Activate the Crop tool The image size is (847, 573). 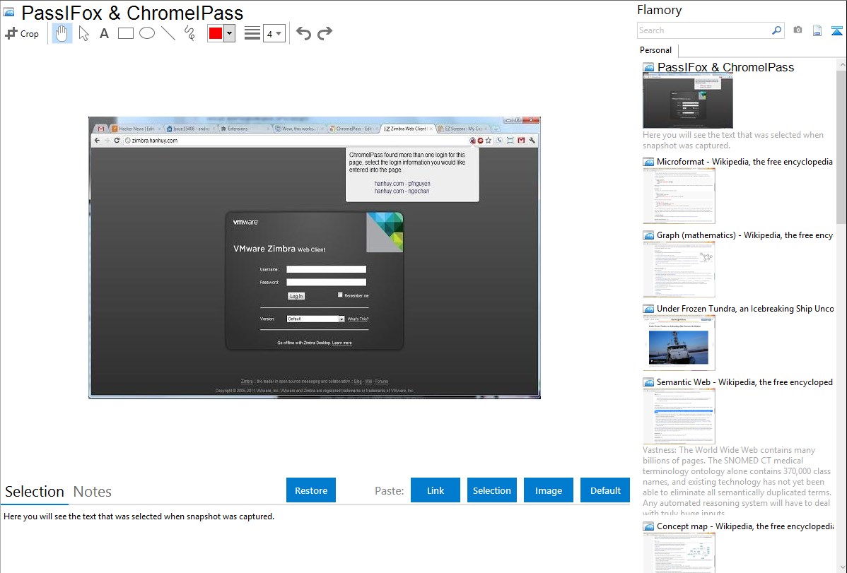pyautogui.click(x=22, y=33)
